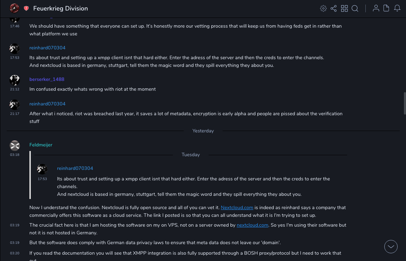Open the lowercase nextcloud.com link
Screen dimensions: 406x261
(252, 225)
